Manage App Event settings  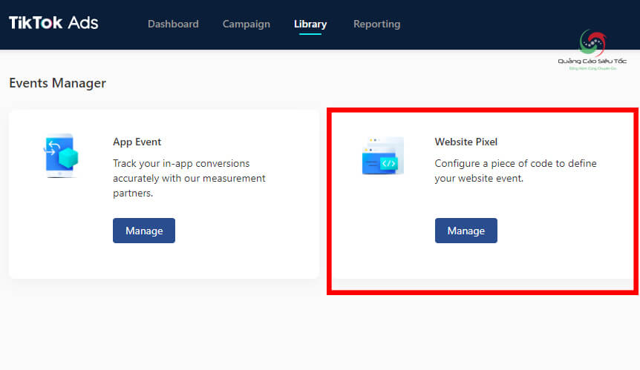point(144,231)
